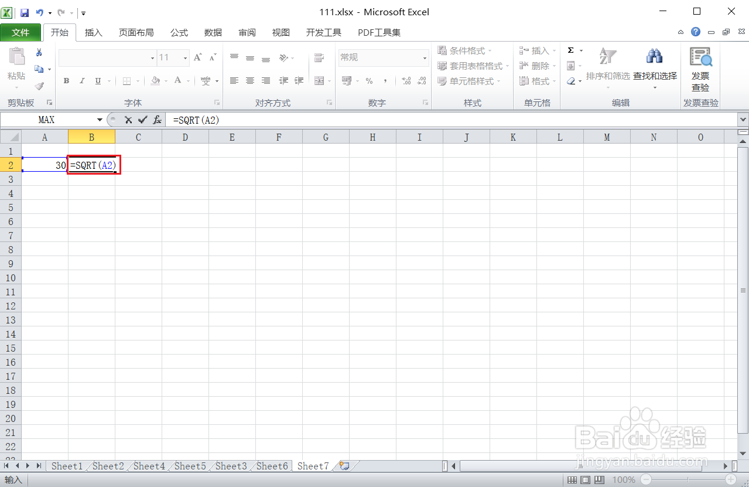Image resolution: width=749 pixels, height=487 pixels.
Task: Cancel formula entry with the X icon
Action: (x=128, y=120)
